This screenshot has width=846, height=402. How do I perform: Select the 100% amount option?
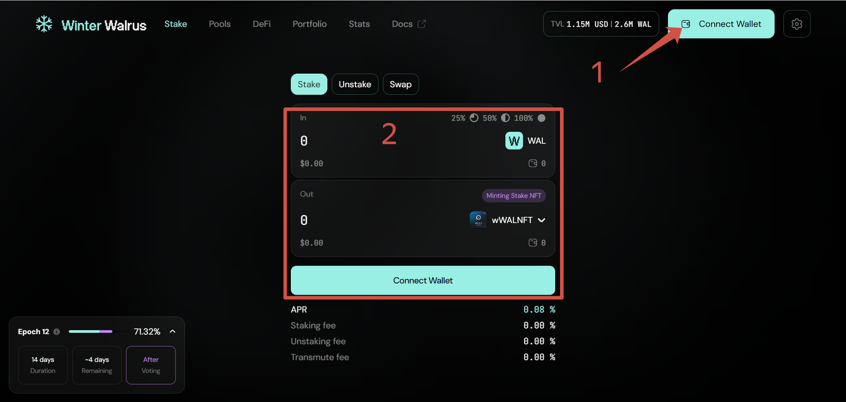click(x=529, y=118)
